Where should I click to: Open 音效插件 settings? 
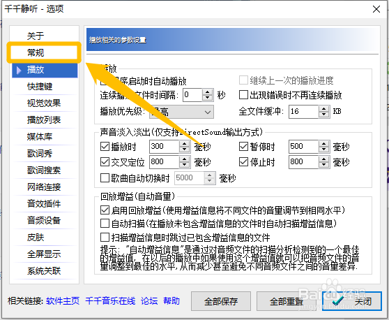click(x=45, y=203)
